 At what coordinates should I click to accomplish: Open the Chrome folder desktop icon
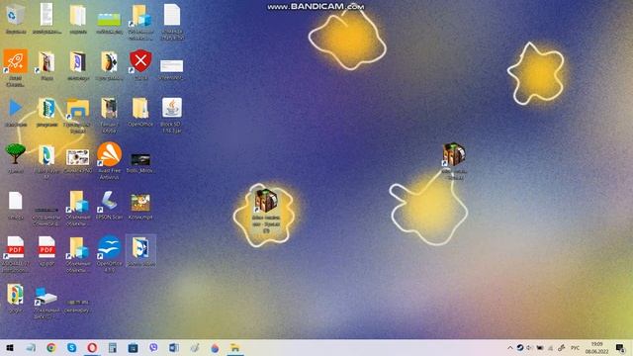coord(16,294)
